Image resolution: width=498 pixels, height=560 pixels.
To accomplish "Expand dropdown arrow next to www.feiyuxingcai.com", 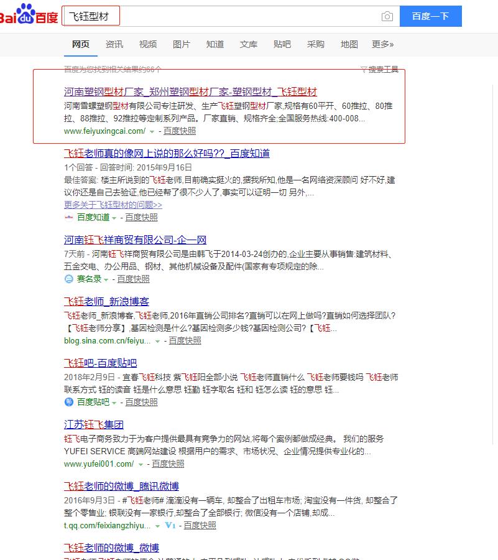I will click(x=152, y=132).
